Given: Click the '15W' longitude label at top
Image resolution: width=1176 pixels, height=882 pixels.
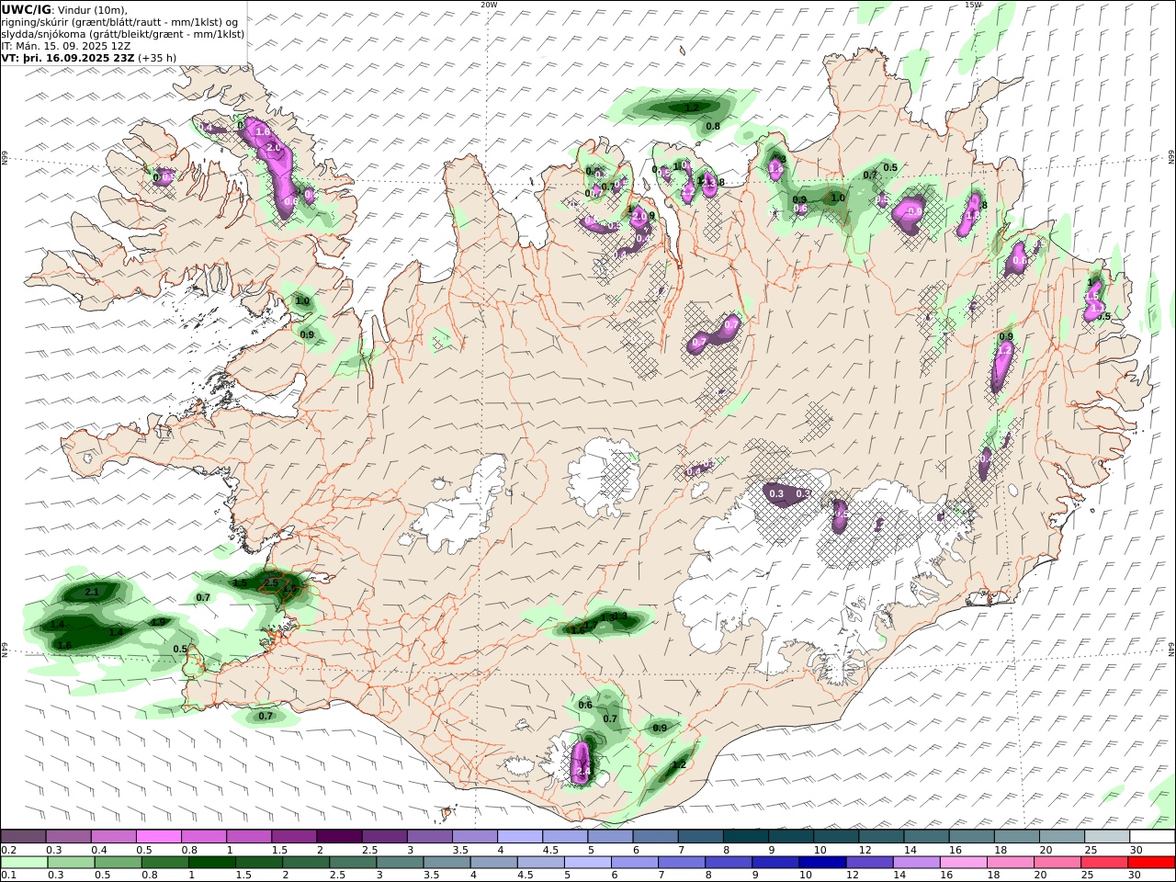Looking at the screenshot, I should pos(973,5).
